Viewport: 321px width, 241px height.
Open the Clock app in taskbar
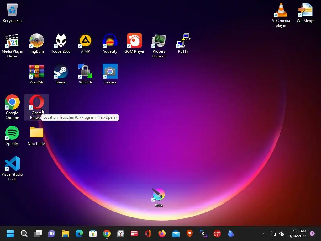click(x=121, y=233)
